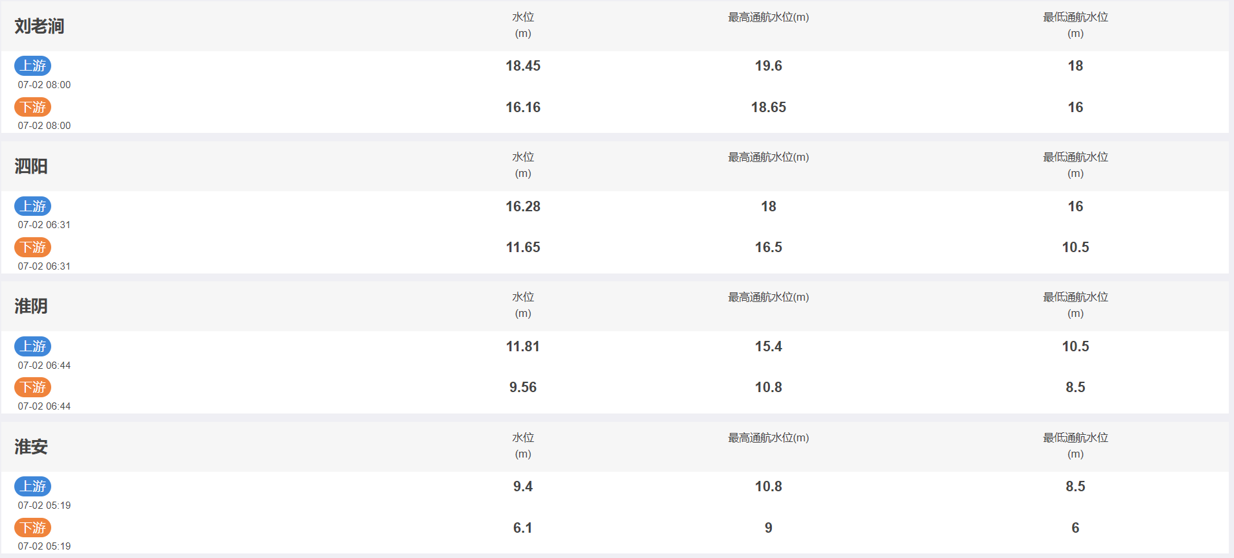This screenshot has width=1234, height=558.
Task: Click the 下游 badge under 淮安
Action: coord(33,528)
